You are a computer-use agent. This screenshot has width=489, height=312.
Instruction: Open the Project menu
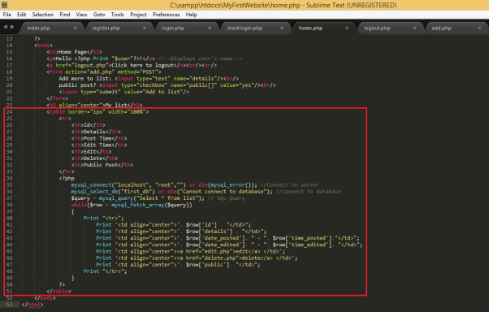pyautogui.click(x=138, y=15)
